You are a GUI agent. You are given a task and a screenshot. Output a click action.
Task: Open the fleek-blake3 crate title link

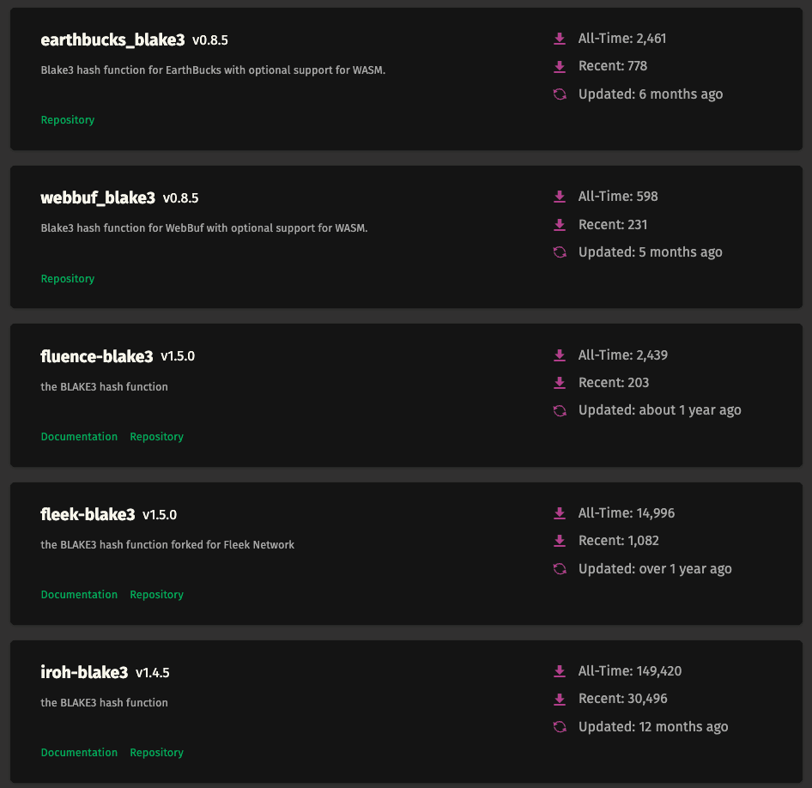click(88, 515)
